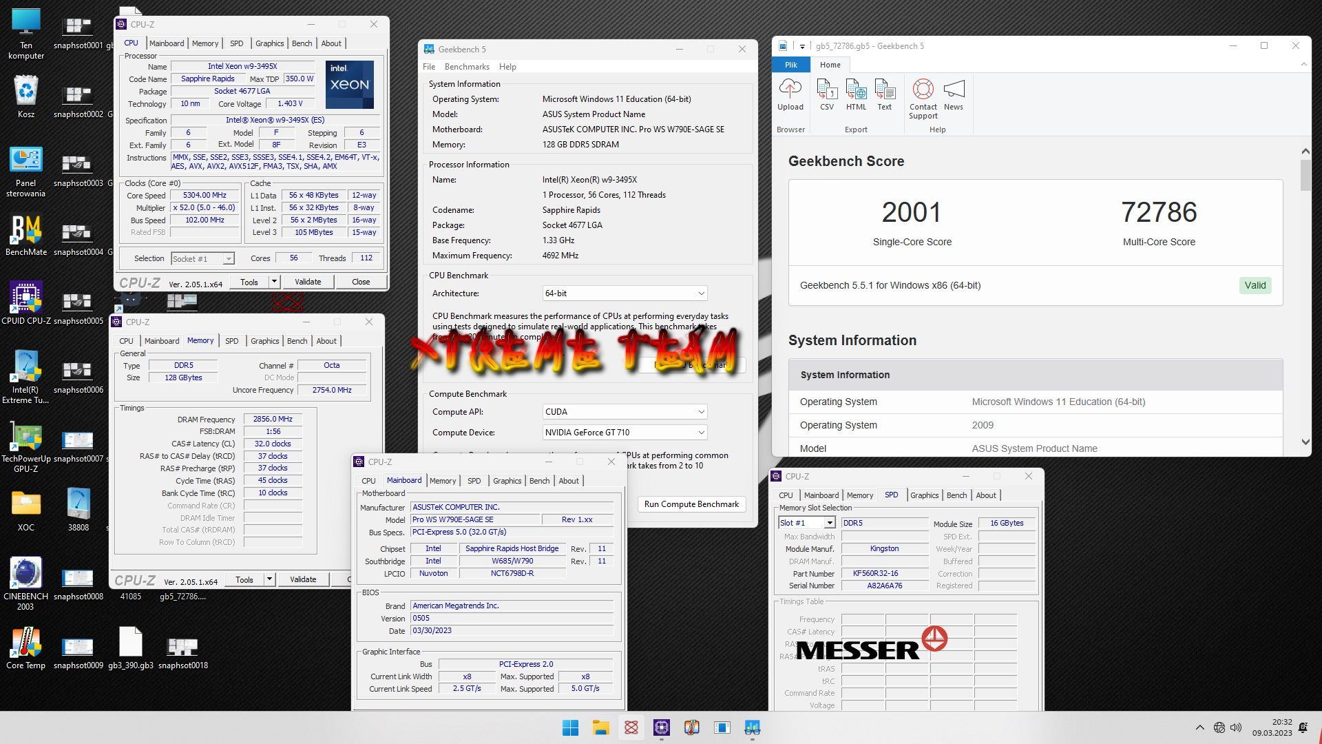Click Part Number KF560R32-16 field
This screenshot has height=744, width=1322.
(884, 573)
